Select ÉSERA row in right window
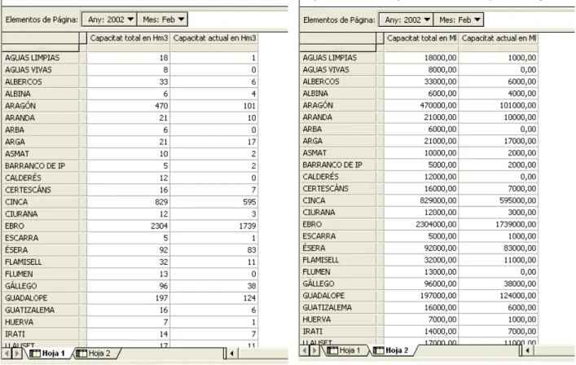 pos(338,248)
